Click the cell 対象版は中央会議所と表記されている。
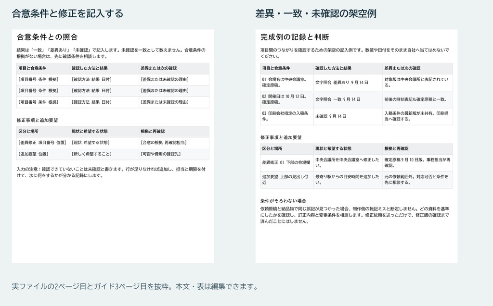This screenshot has width=493, height=306. pos(417,82)
